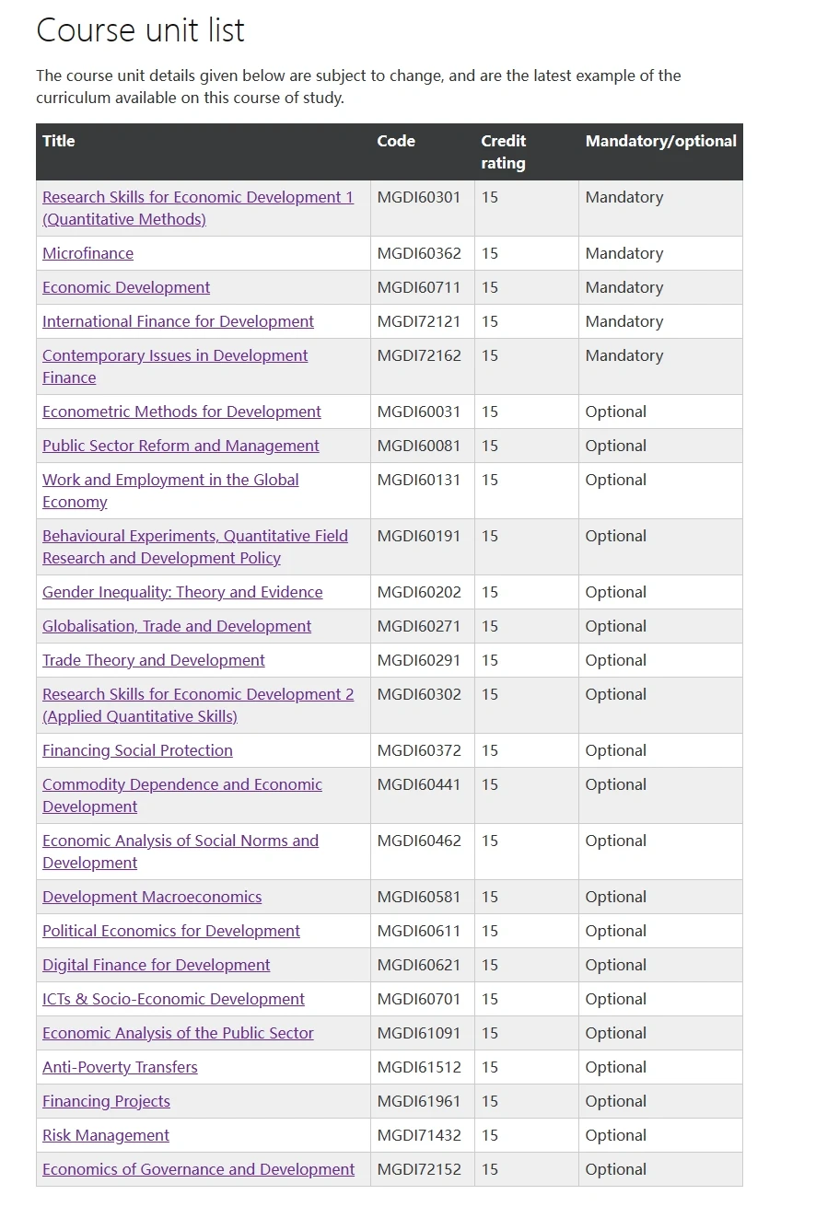The width and height of the screenshot is (839, 1218).
Task: Open Political Economics for Development link
Action: click(171, 931)
